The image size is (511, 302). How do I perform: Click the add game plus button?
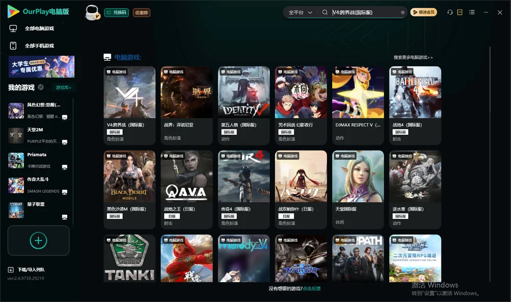coord(38,241)
